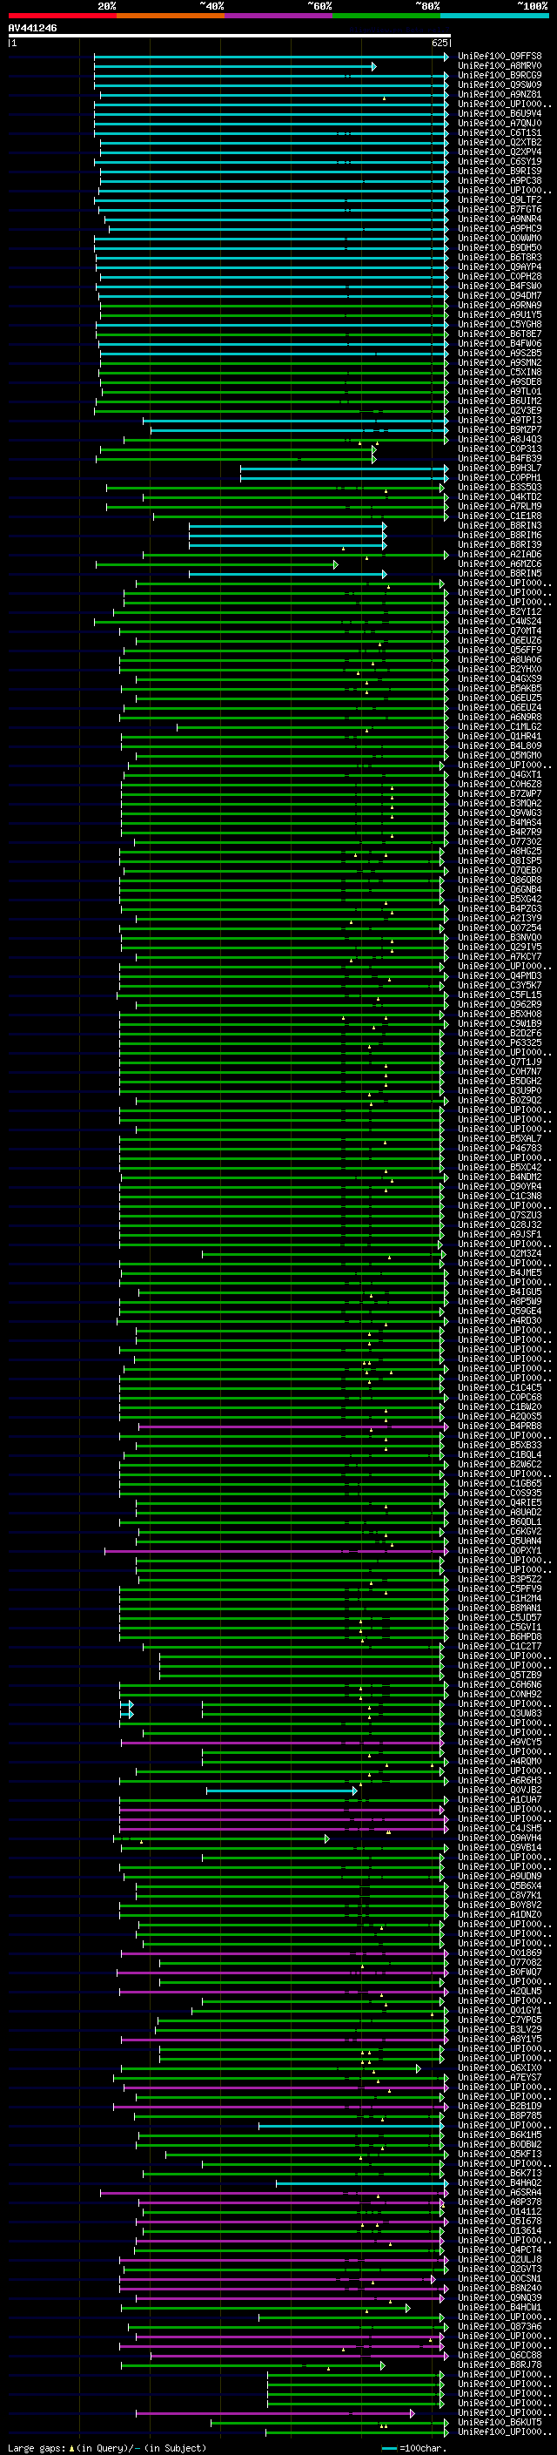Image resolution: width=557 pixels, height=2455 pixels.
Task: Click the UniRef100_B9H3L7 entry
Action: coord(500,468)
